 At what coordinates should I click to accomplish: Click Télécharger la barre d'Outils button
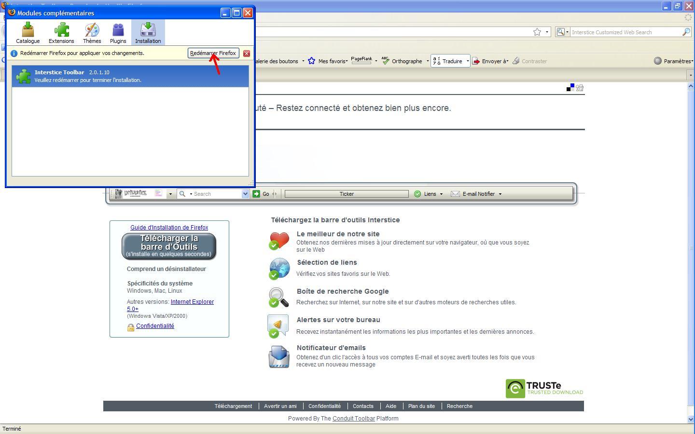point(169,246)
